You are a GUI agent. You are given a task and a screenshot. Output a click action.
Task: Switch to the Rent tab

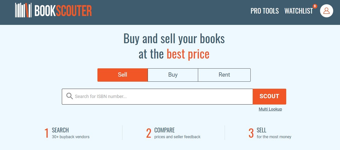tap(224, 75)
